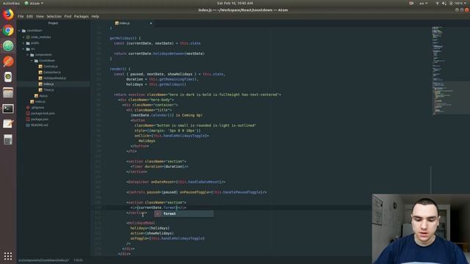470x264 pixels.
Task: Click the Project panel header
Action: (53, 23)
